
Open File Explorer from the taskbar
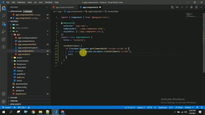point(40,112)
